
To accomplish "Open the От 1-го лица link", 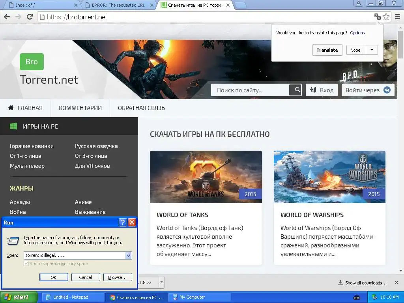I will click(x=26, y=156).
